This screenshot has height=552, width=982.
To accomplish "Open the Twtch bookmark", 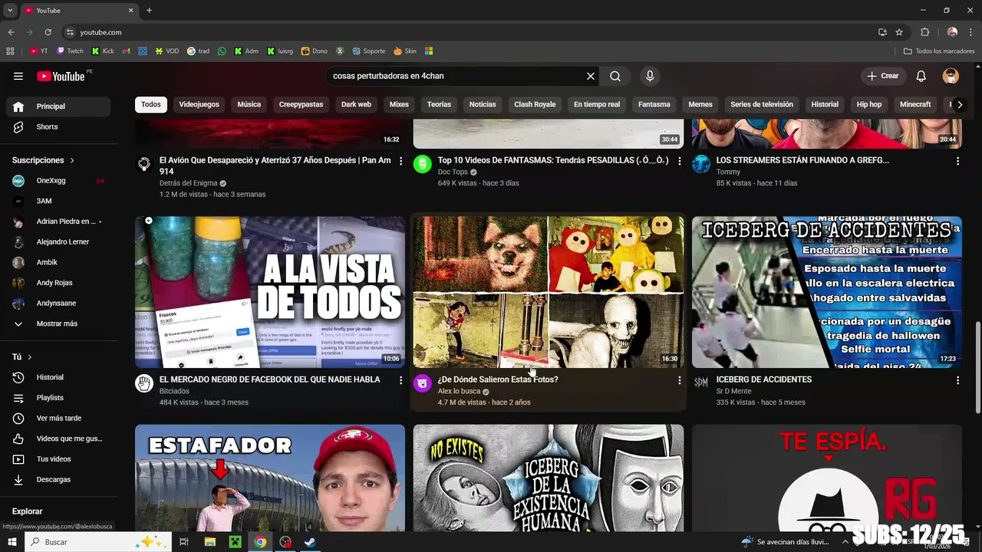I will click(70, 51).
